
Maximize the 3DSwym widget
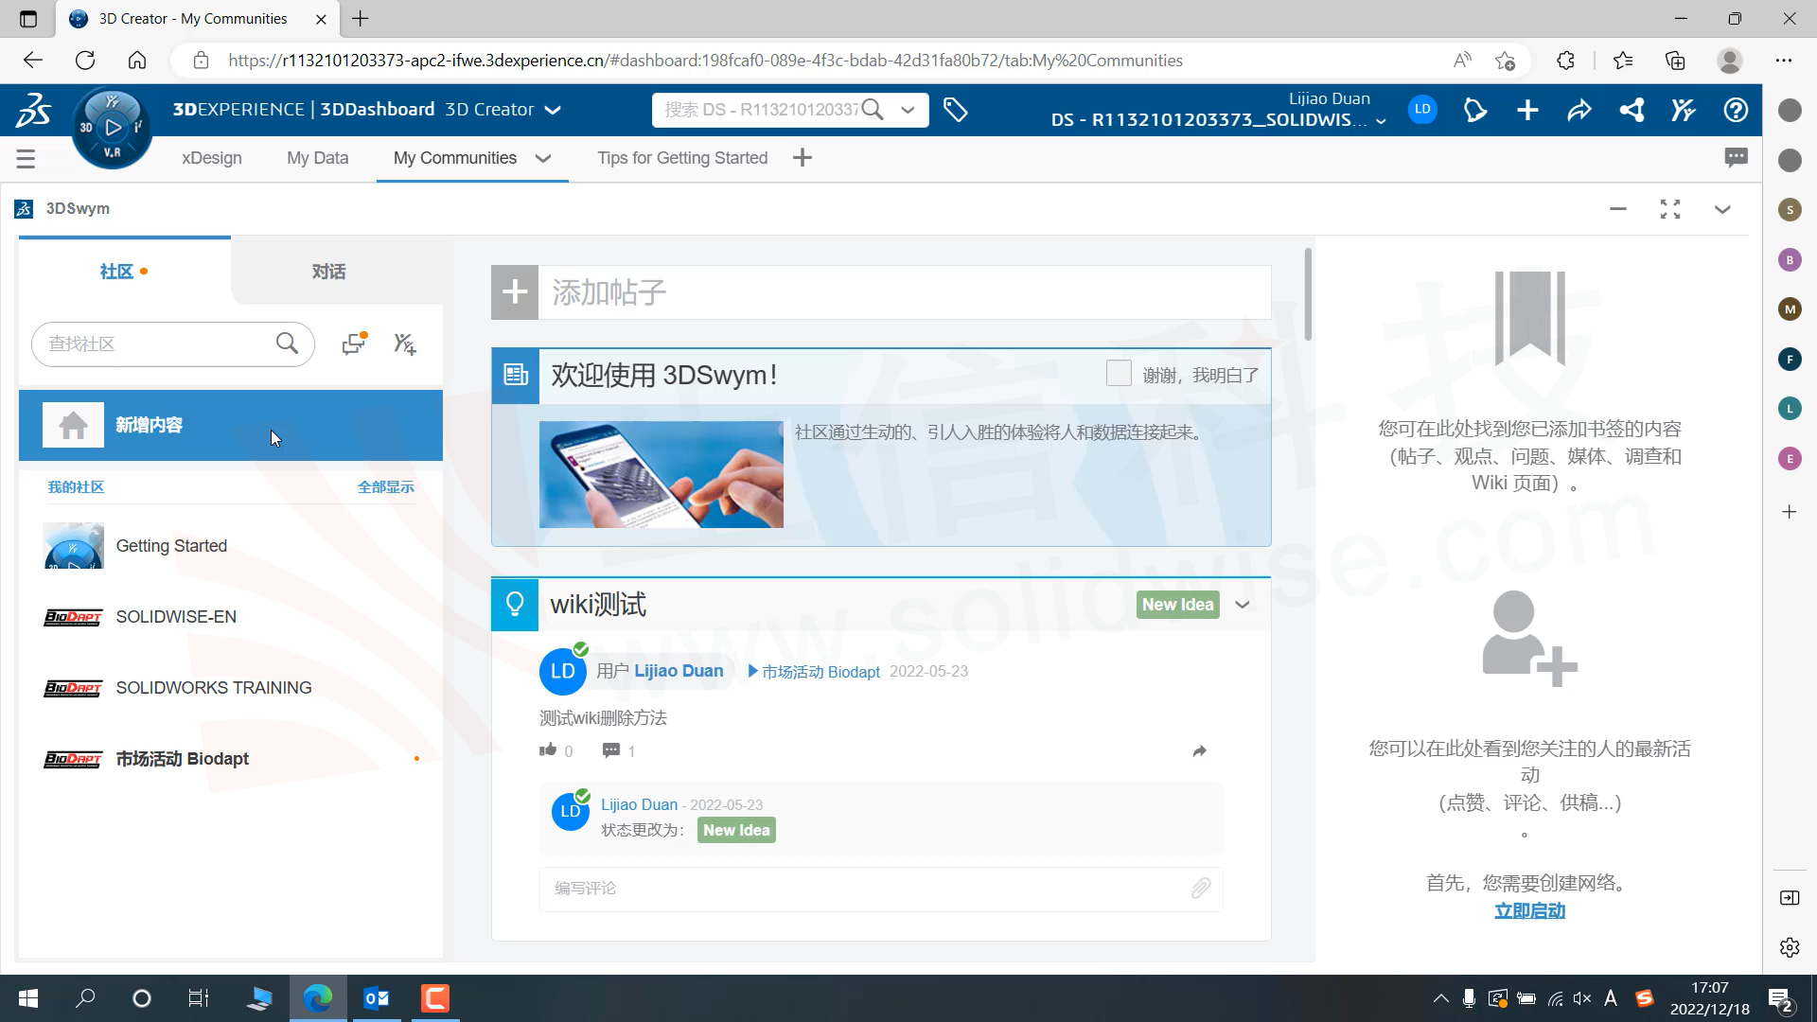(x=1670, y=209)
